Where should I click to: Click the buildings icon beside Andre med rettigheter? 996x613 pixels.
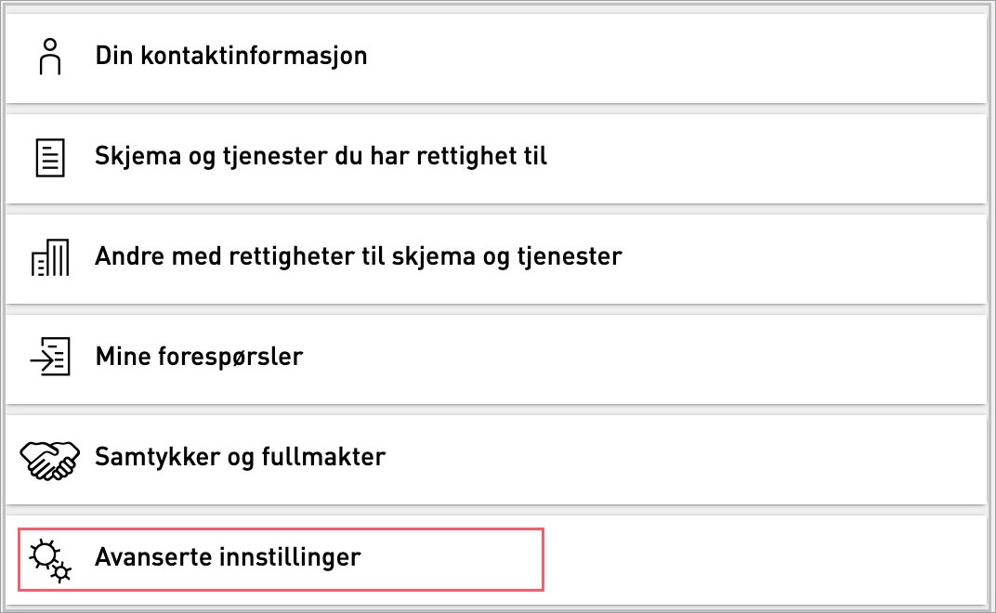click(x=50, y=257)
